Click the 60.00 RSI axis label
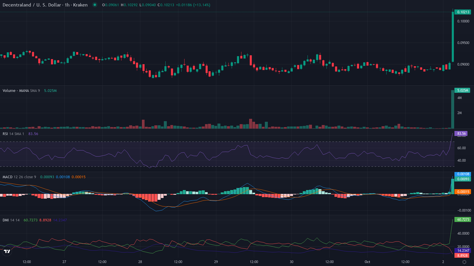Image resolution: width=474 pixels, height=266 pixels. [x=461, y=148]
